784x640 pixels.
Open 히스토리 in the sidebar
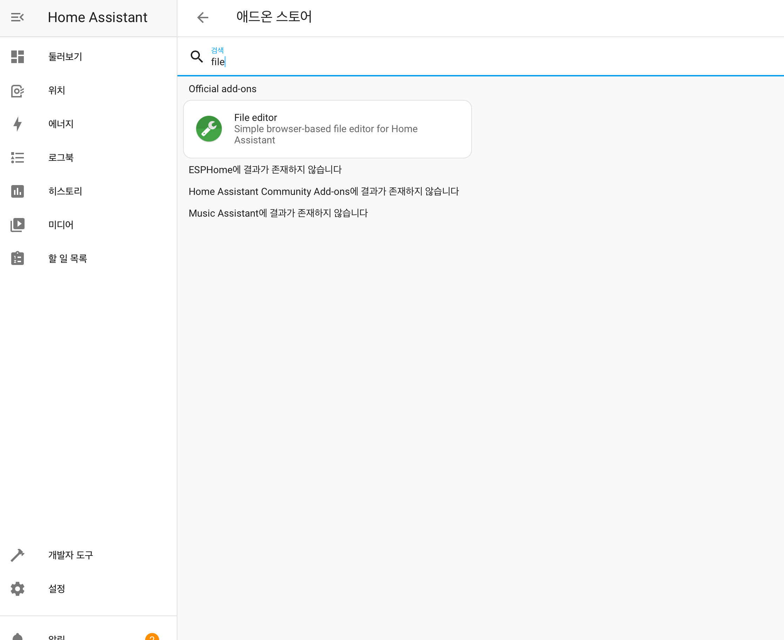point(88,191)
